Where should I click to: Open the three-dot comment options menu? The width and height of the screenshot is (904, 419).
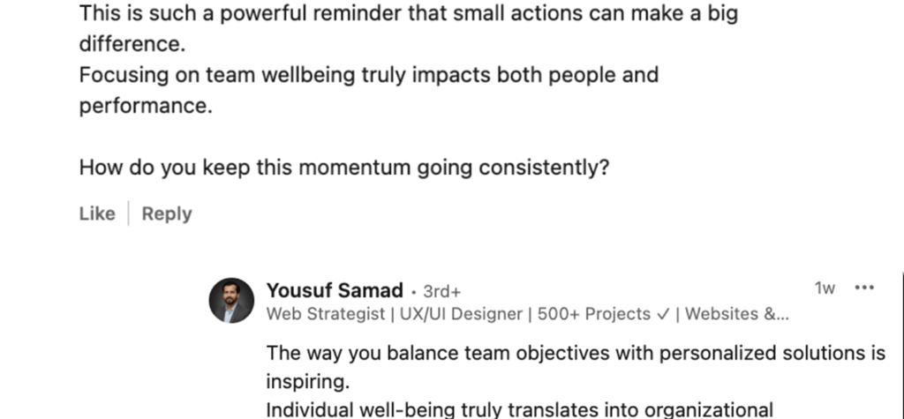865,288
